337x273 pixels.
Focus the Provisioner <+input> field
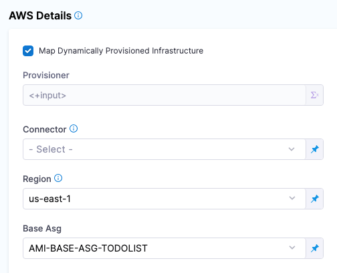[x=164, y=95]
